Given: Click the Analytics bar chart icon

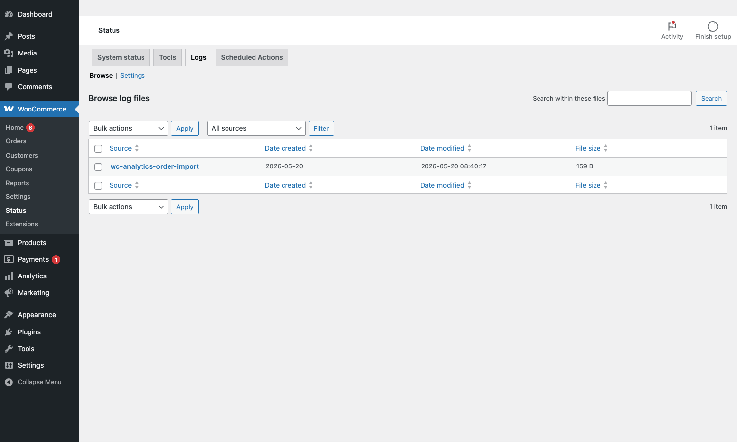Looking at the screenshot, I should click(x=9, y=276).
